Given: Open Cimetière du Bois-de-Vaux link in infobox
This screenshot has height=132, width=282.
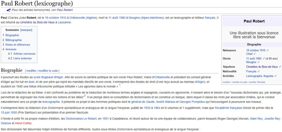Looking at the screenshot, I should pos(262,67).
